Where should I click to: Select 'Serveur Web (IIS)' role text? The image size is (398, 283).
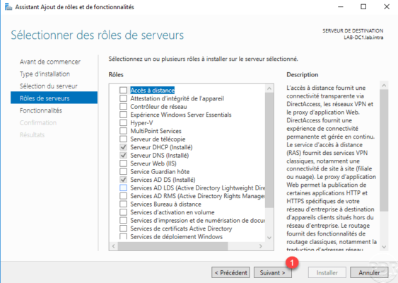tap(153, 163)
